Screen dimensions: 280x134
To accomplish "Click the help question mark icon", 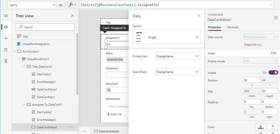I will [x=276, y=18].
